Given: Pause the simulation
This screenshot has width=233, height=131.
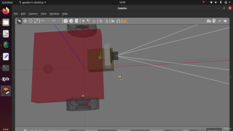Looking at the screenshot, I should click(x=25, y=130).
